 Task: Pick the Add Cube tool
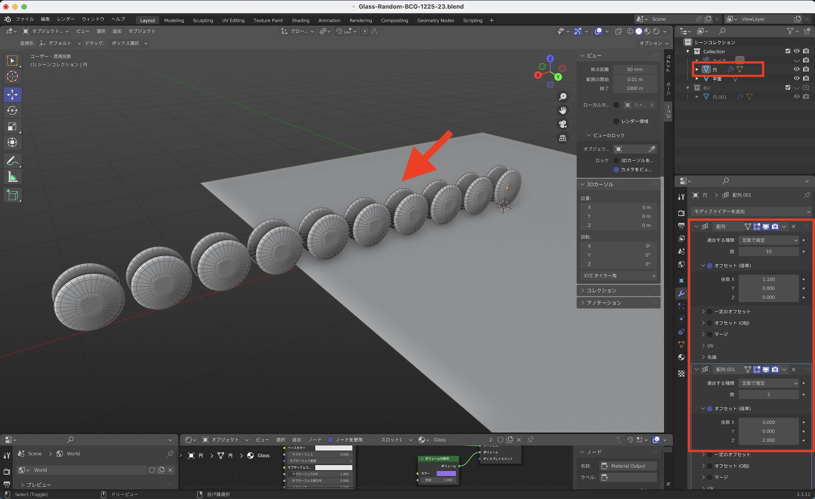coord(12,195)
